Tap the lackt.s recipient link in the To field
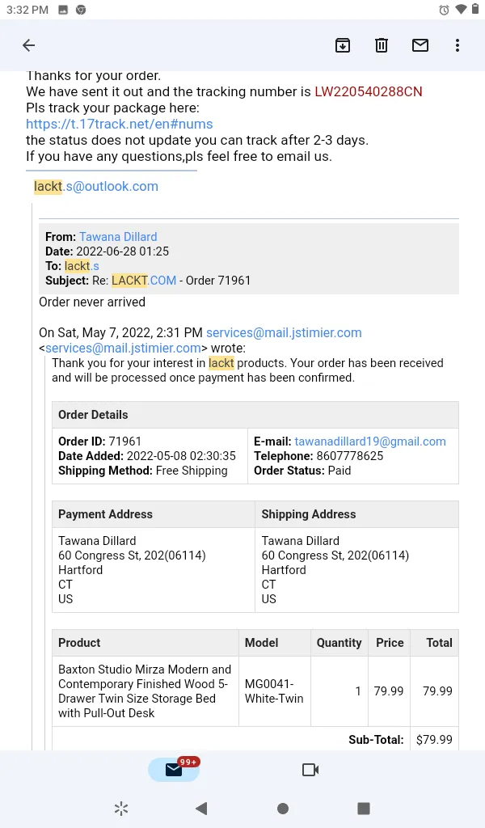 pyautogui.click(x=82, y=265)
